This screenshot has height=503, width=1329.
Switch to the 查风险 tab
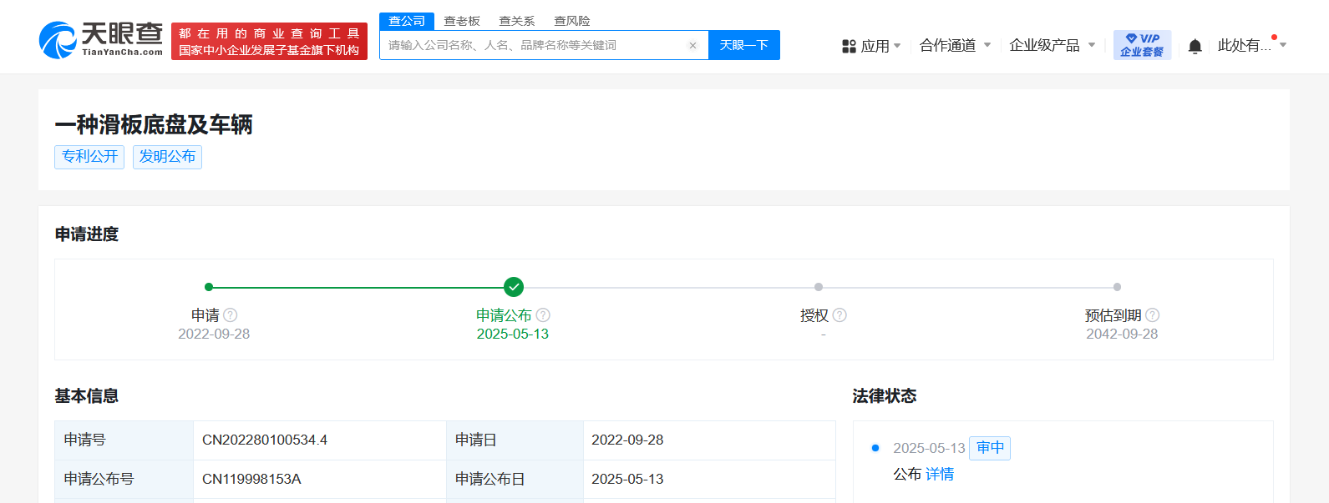572,21
